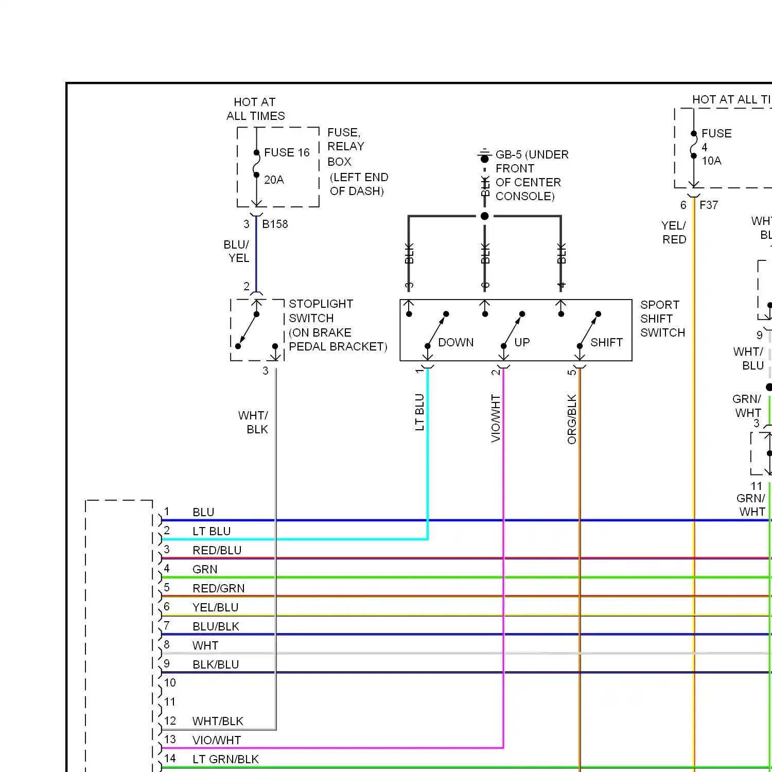Click the BLK/BLU pin 9 label

pos(216,664)
